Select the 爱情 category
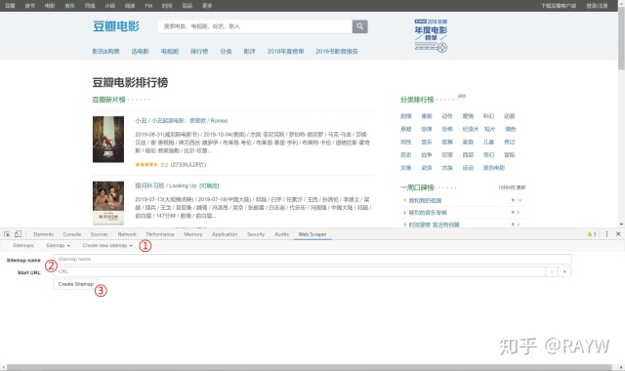Screen dimensions: 625x371 [468, 116]
